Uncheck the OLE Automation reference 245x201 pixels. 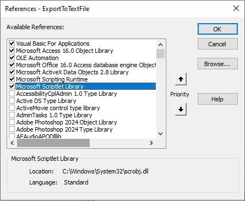12,58
